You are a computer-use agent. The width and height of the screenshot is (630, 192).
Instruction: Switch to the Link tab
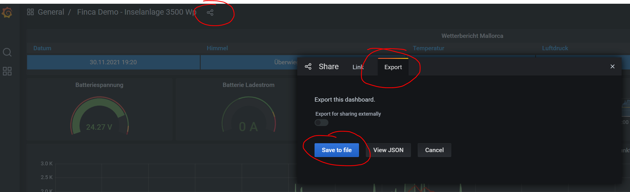click(358, 67)
